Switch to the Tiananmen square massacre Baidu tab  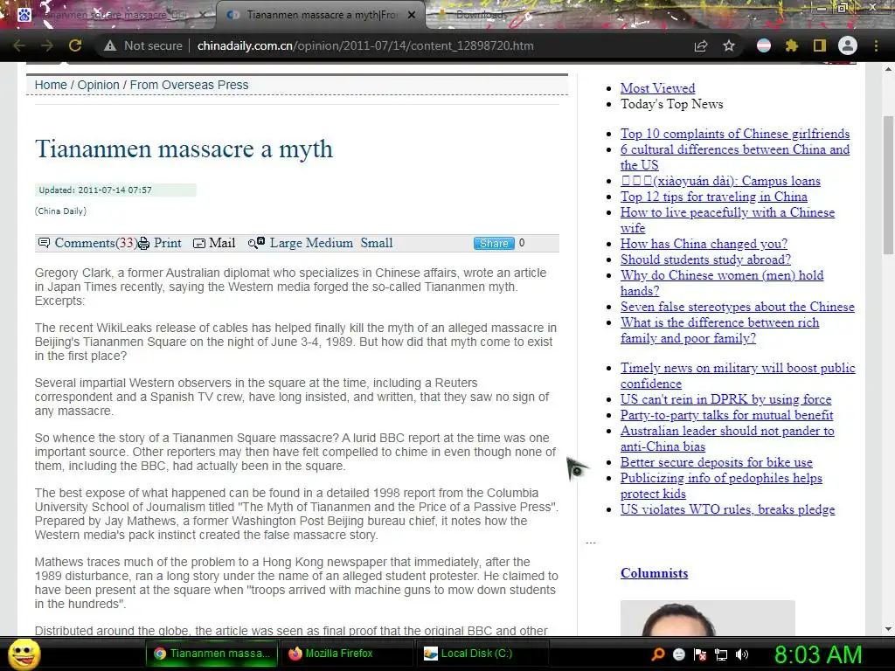point(108,15)
